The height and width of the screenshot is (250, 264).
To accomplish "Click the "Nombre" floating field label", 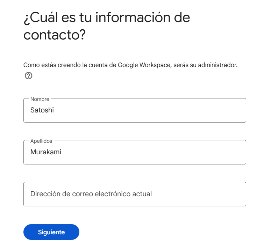I will tap(40, 99).
